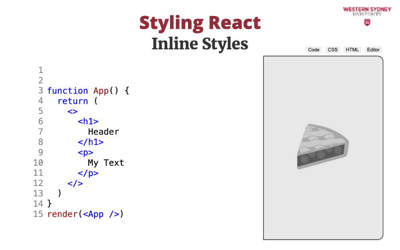Click the 'Inline Styles' subtitle

coord(200,44)
